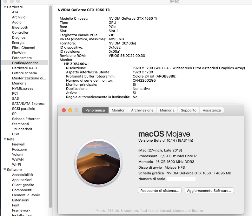
Task: Click the sidebar vertical scrollbar
Action: 50,107
